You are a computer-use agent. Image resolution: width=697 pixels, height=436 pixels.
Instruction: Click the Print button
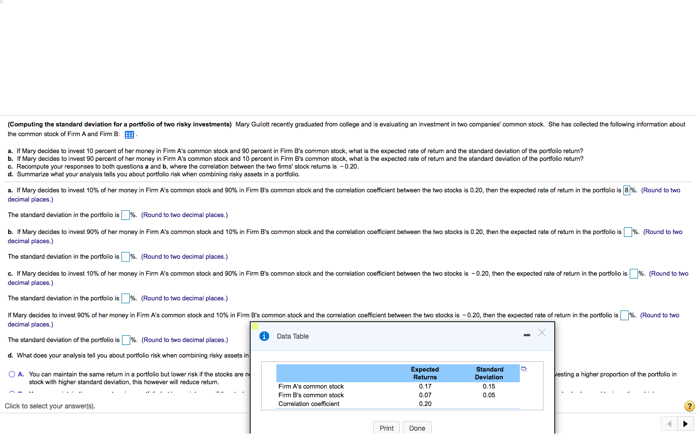click(x=386, y=428)
